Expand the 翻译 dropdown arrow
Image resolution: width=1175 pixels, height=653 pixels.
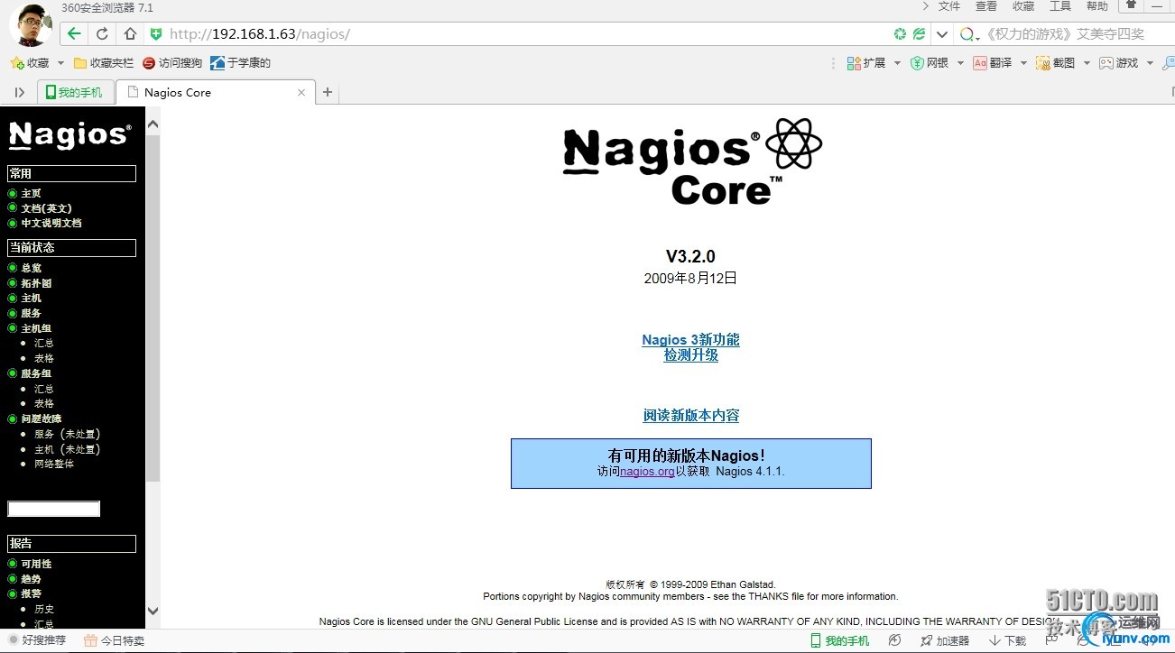pyautogui.click(x=1023, y=63)
